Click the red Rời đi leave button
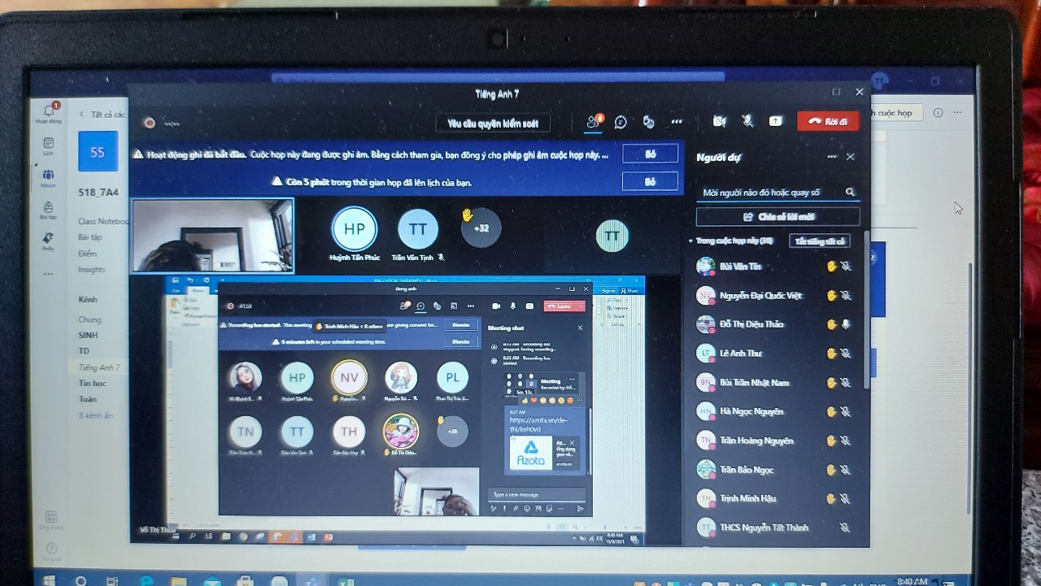The height and width of the screenshot is (586, 1041). click(827, 121)
